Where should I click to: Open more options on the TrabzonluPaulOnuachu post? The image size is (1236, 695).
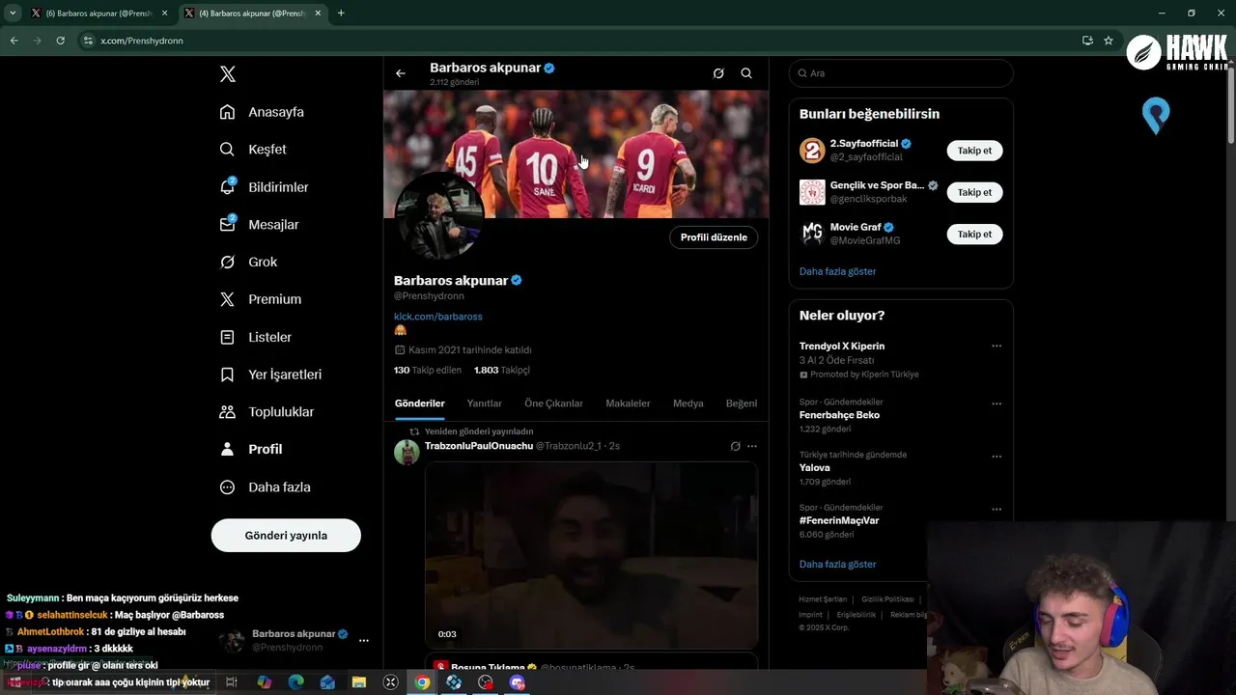pos(752,446)
